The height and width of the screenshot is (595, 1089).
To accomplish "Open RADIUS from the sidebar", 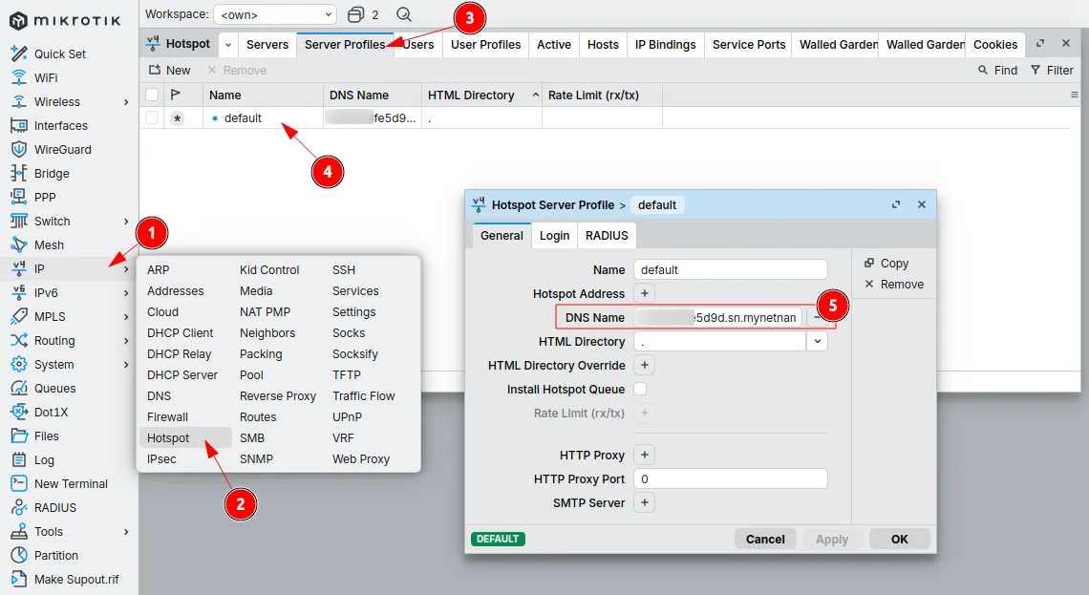I will (x=54, y=507).
